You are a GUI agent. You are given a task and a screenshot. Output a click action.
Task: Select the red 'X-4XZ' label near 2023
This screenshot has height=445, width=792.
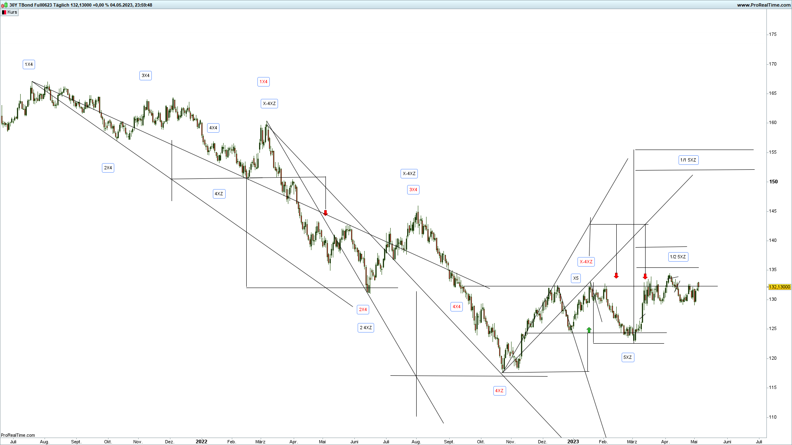point(586,262)
